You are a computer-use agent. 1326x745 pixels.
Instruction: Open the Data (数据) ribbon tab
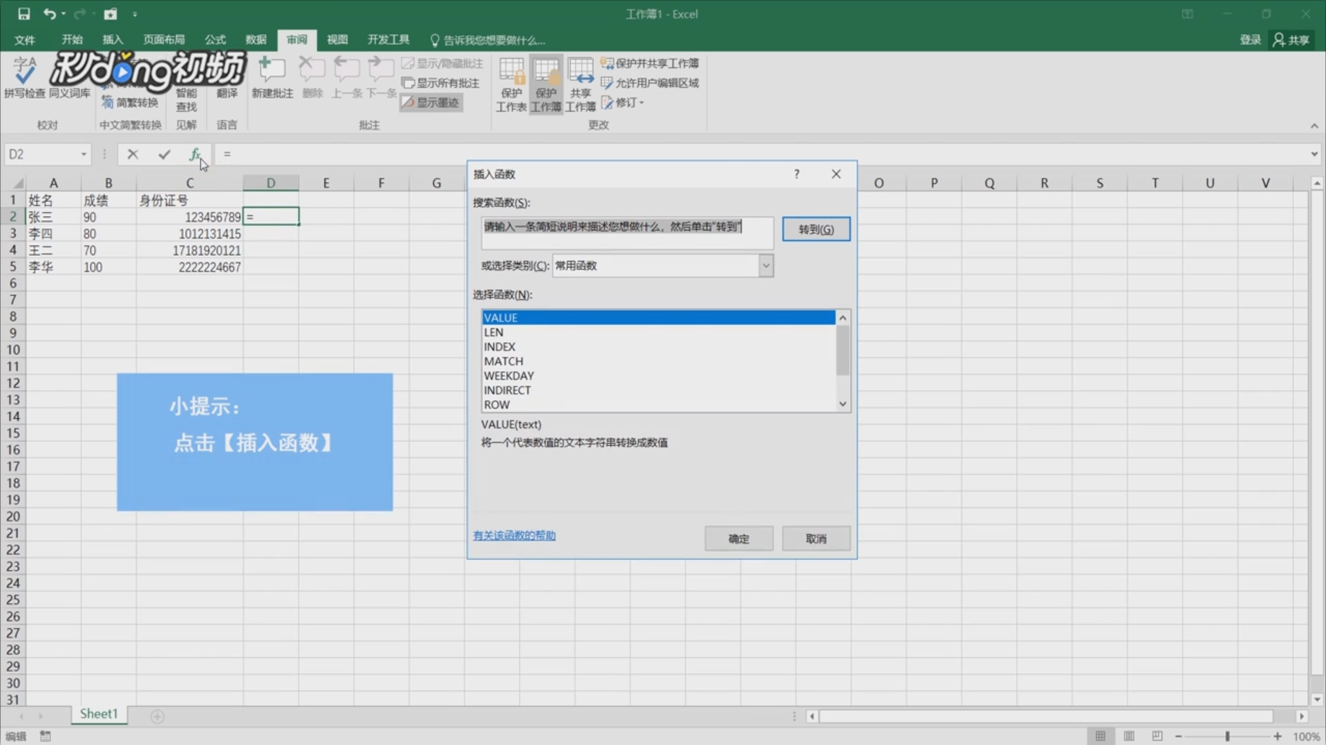tap(256, 40)
